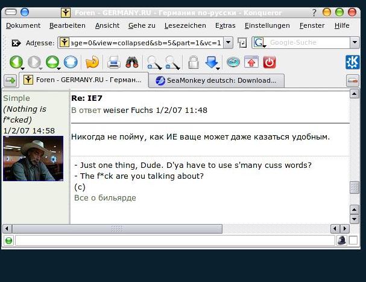Click the orange curved arrow icon
The height and width of the screenshot is (282, 366).
[92, 62]
